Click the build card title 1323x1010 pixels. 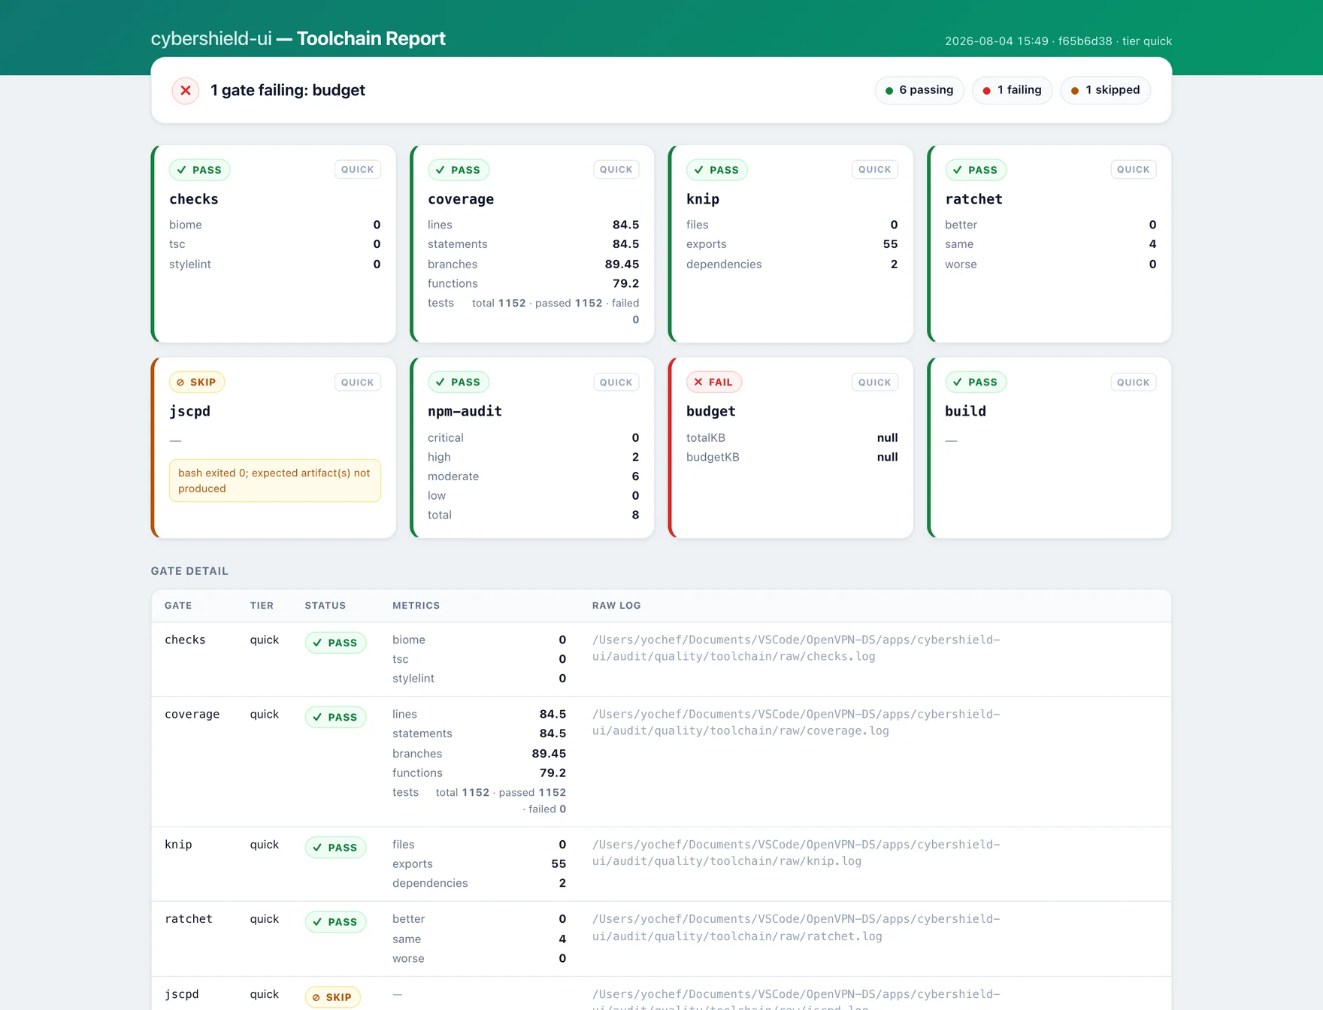965,411
